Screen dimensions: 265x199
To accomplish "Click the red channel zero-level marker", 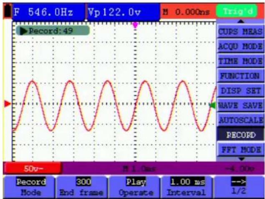I will point(7,104).
